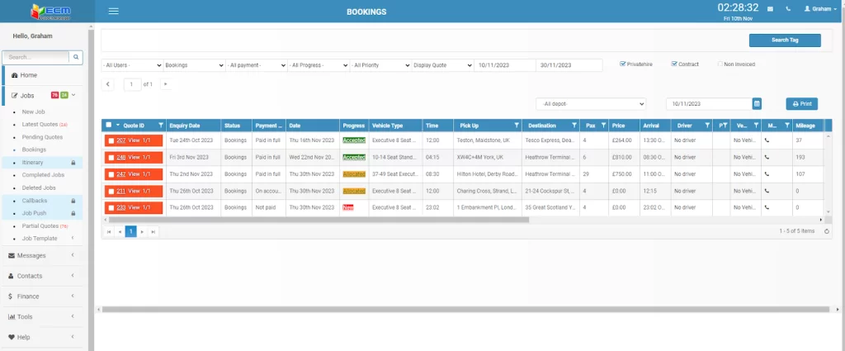The image size is (845, 351).
Task: Open Pending Quotes in the sidebar
Action: (x=42, y=137)
